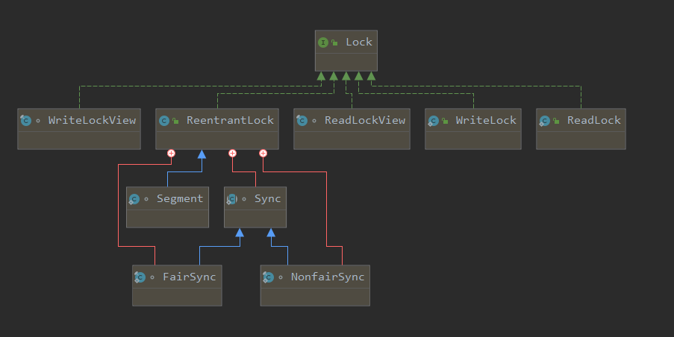Image resolution: width=674 pixels, height=337 pixels.
Task: Select the FairSync class node
Action: pos(177,286)
